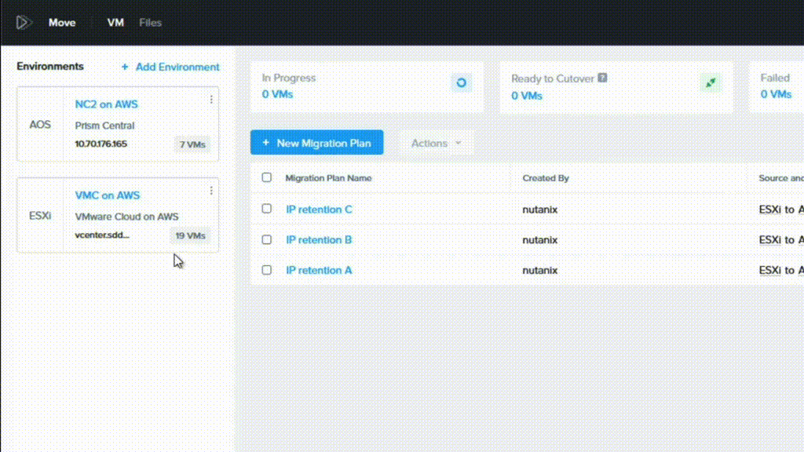Click the Move menu label
Viewport: 804px width, 452px height.
[x=62, y=22]
